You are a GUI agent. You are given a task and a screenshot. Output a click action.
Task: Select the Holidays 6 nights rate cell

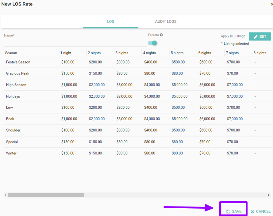(x=207, y=96)
